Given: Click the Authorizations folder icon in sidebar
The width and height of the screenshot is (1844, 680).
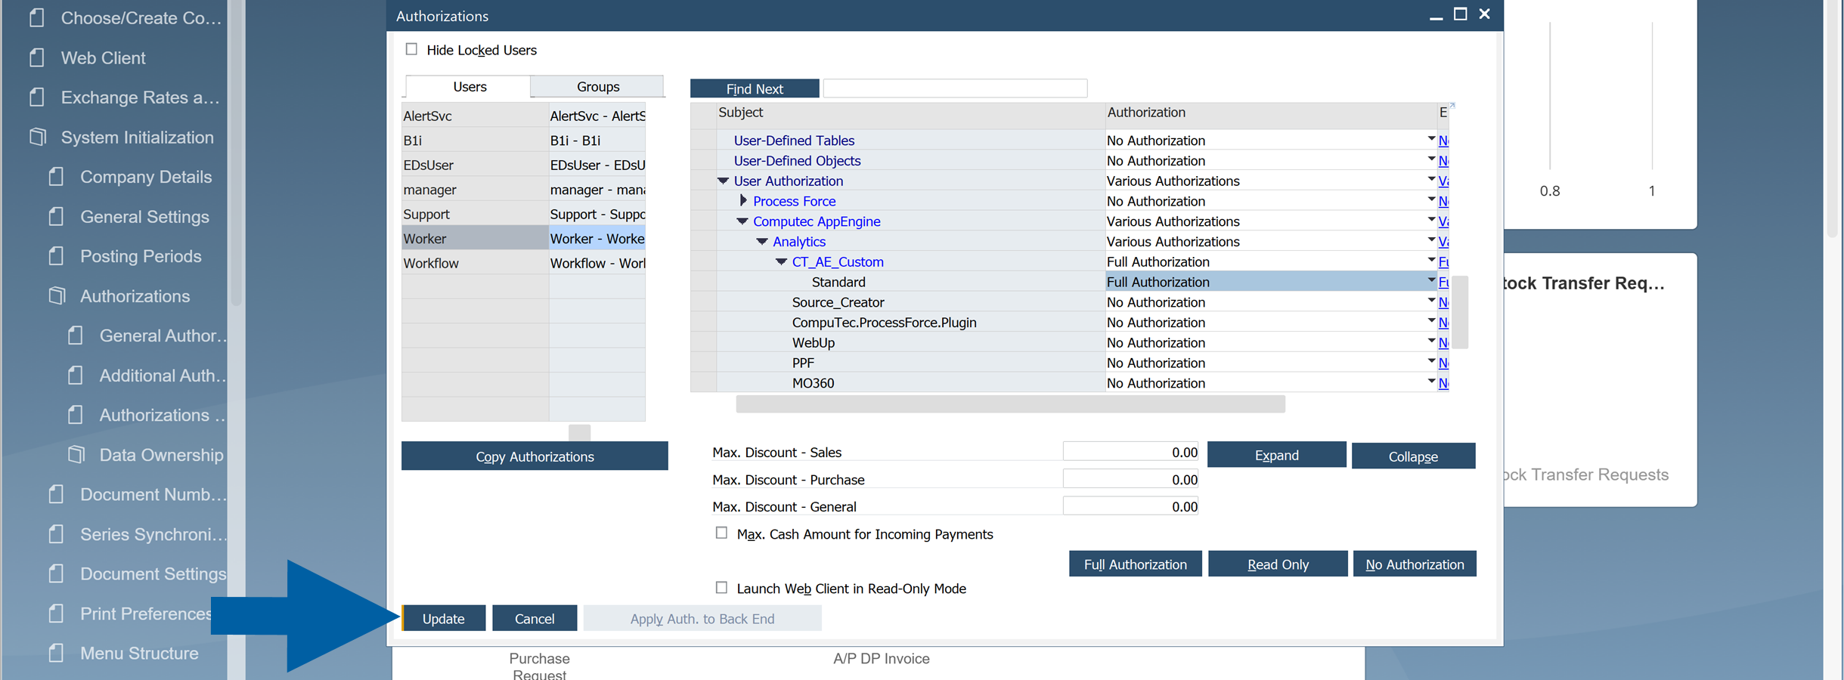Looking at the screenshot, I should pos(56,296).
